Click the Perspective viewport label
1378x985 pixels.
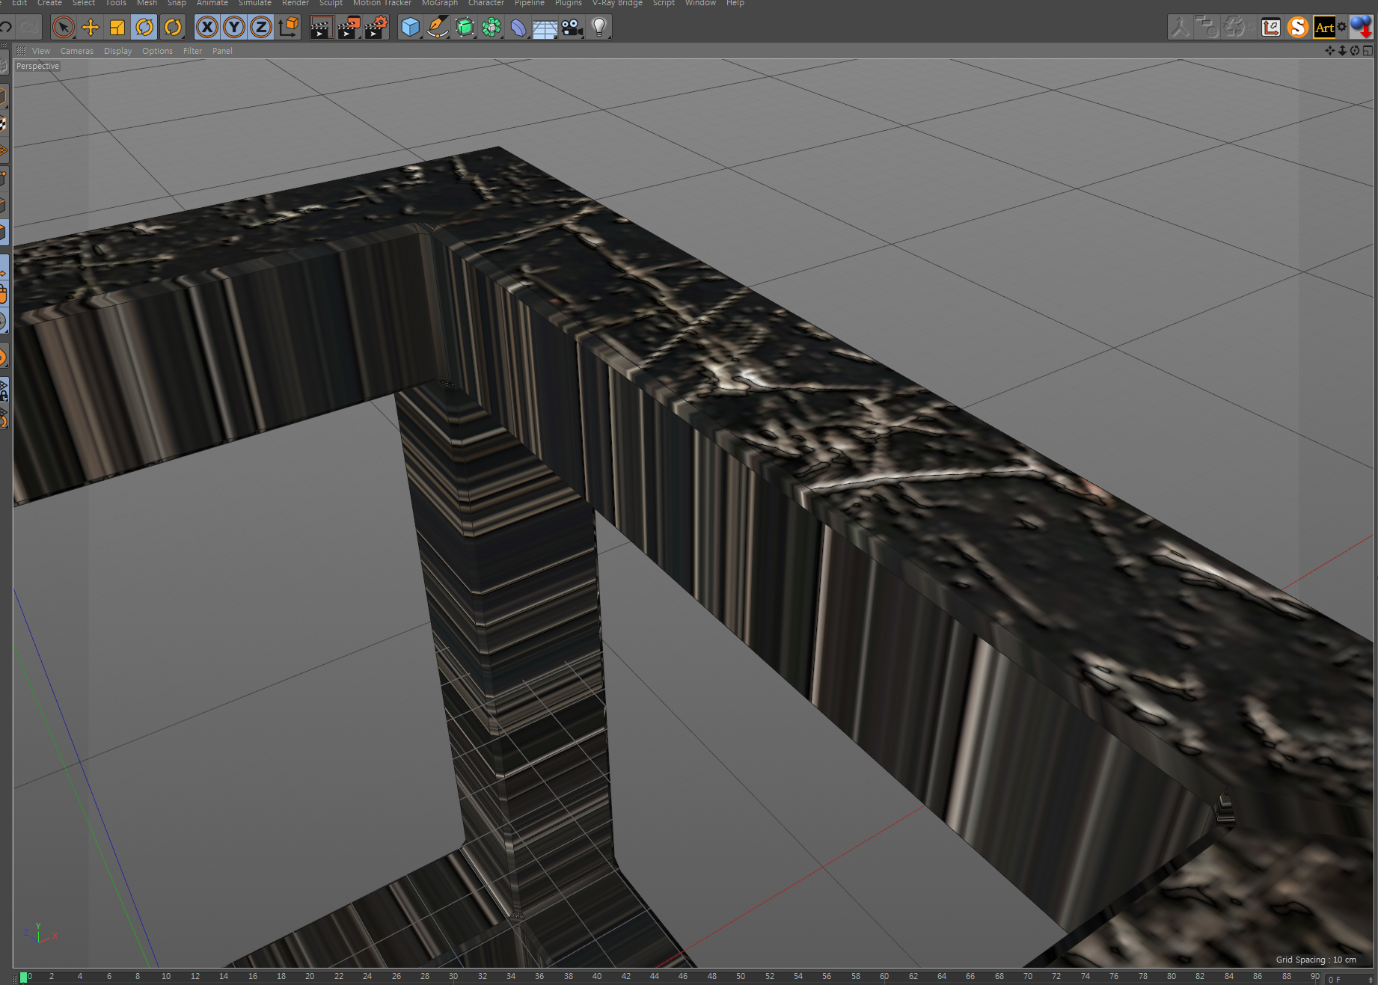pyautogui.click(x=37, y=66)
